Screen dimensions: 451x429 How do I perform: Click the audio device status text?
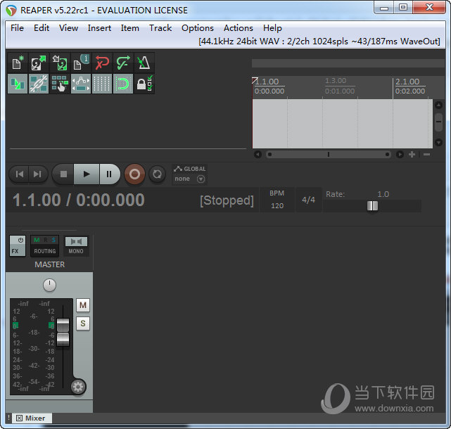[319, 41]
